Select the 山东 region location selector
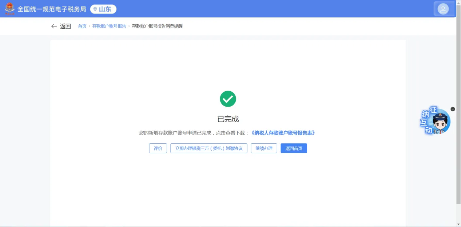 coord(103,9)
